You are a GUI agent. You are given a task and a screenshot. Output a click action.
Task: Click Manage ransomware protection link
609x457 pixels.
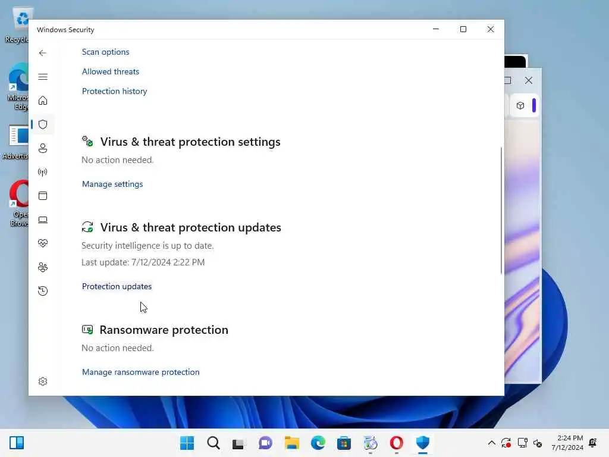(x=140, y=373)
